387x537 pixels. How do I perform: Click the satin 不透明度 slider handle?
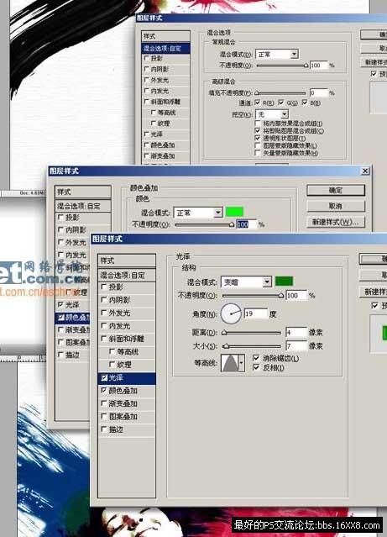tap(281, 295)
